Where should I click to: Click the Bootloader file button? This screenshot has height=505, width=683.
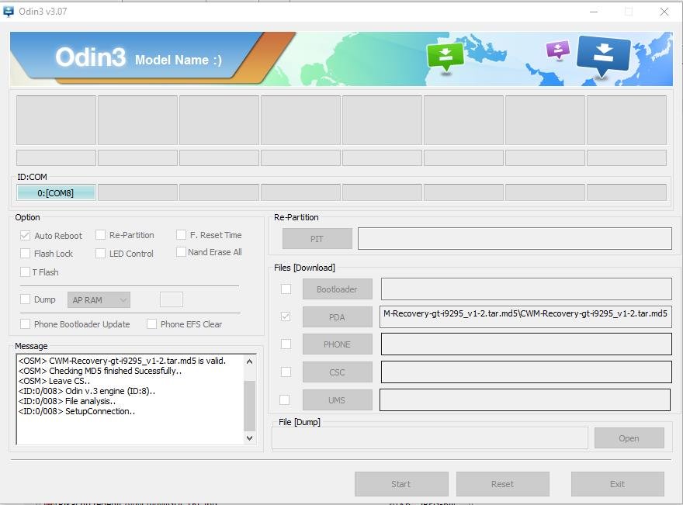coord(337,289)
